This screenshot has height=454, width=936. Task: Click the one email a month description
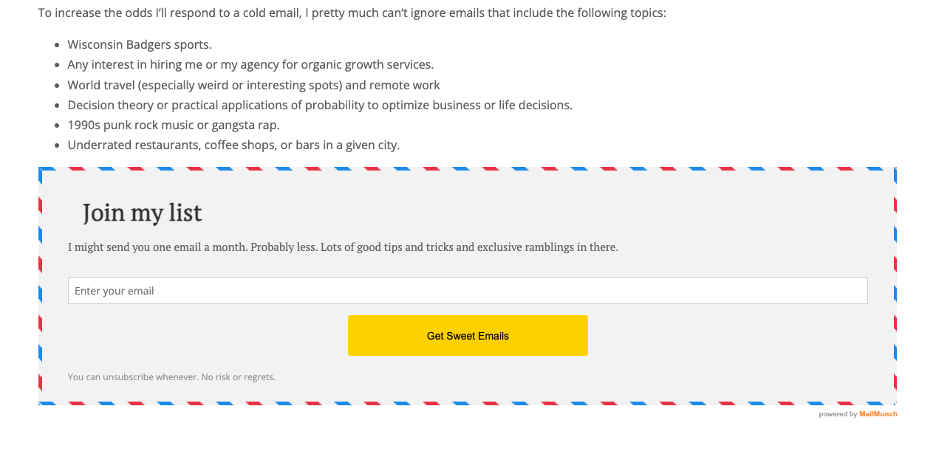tap(343, 247)
